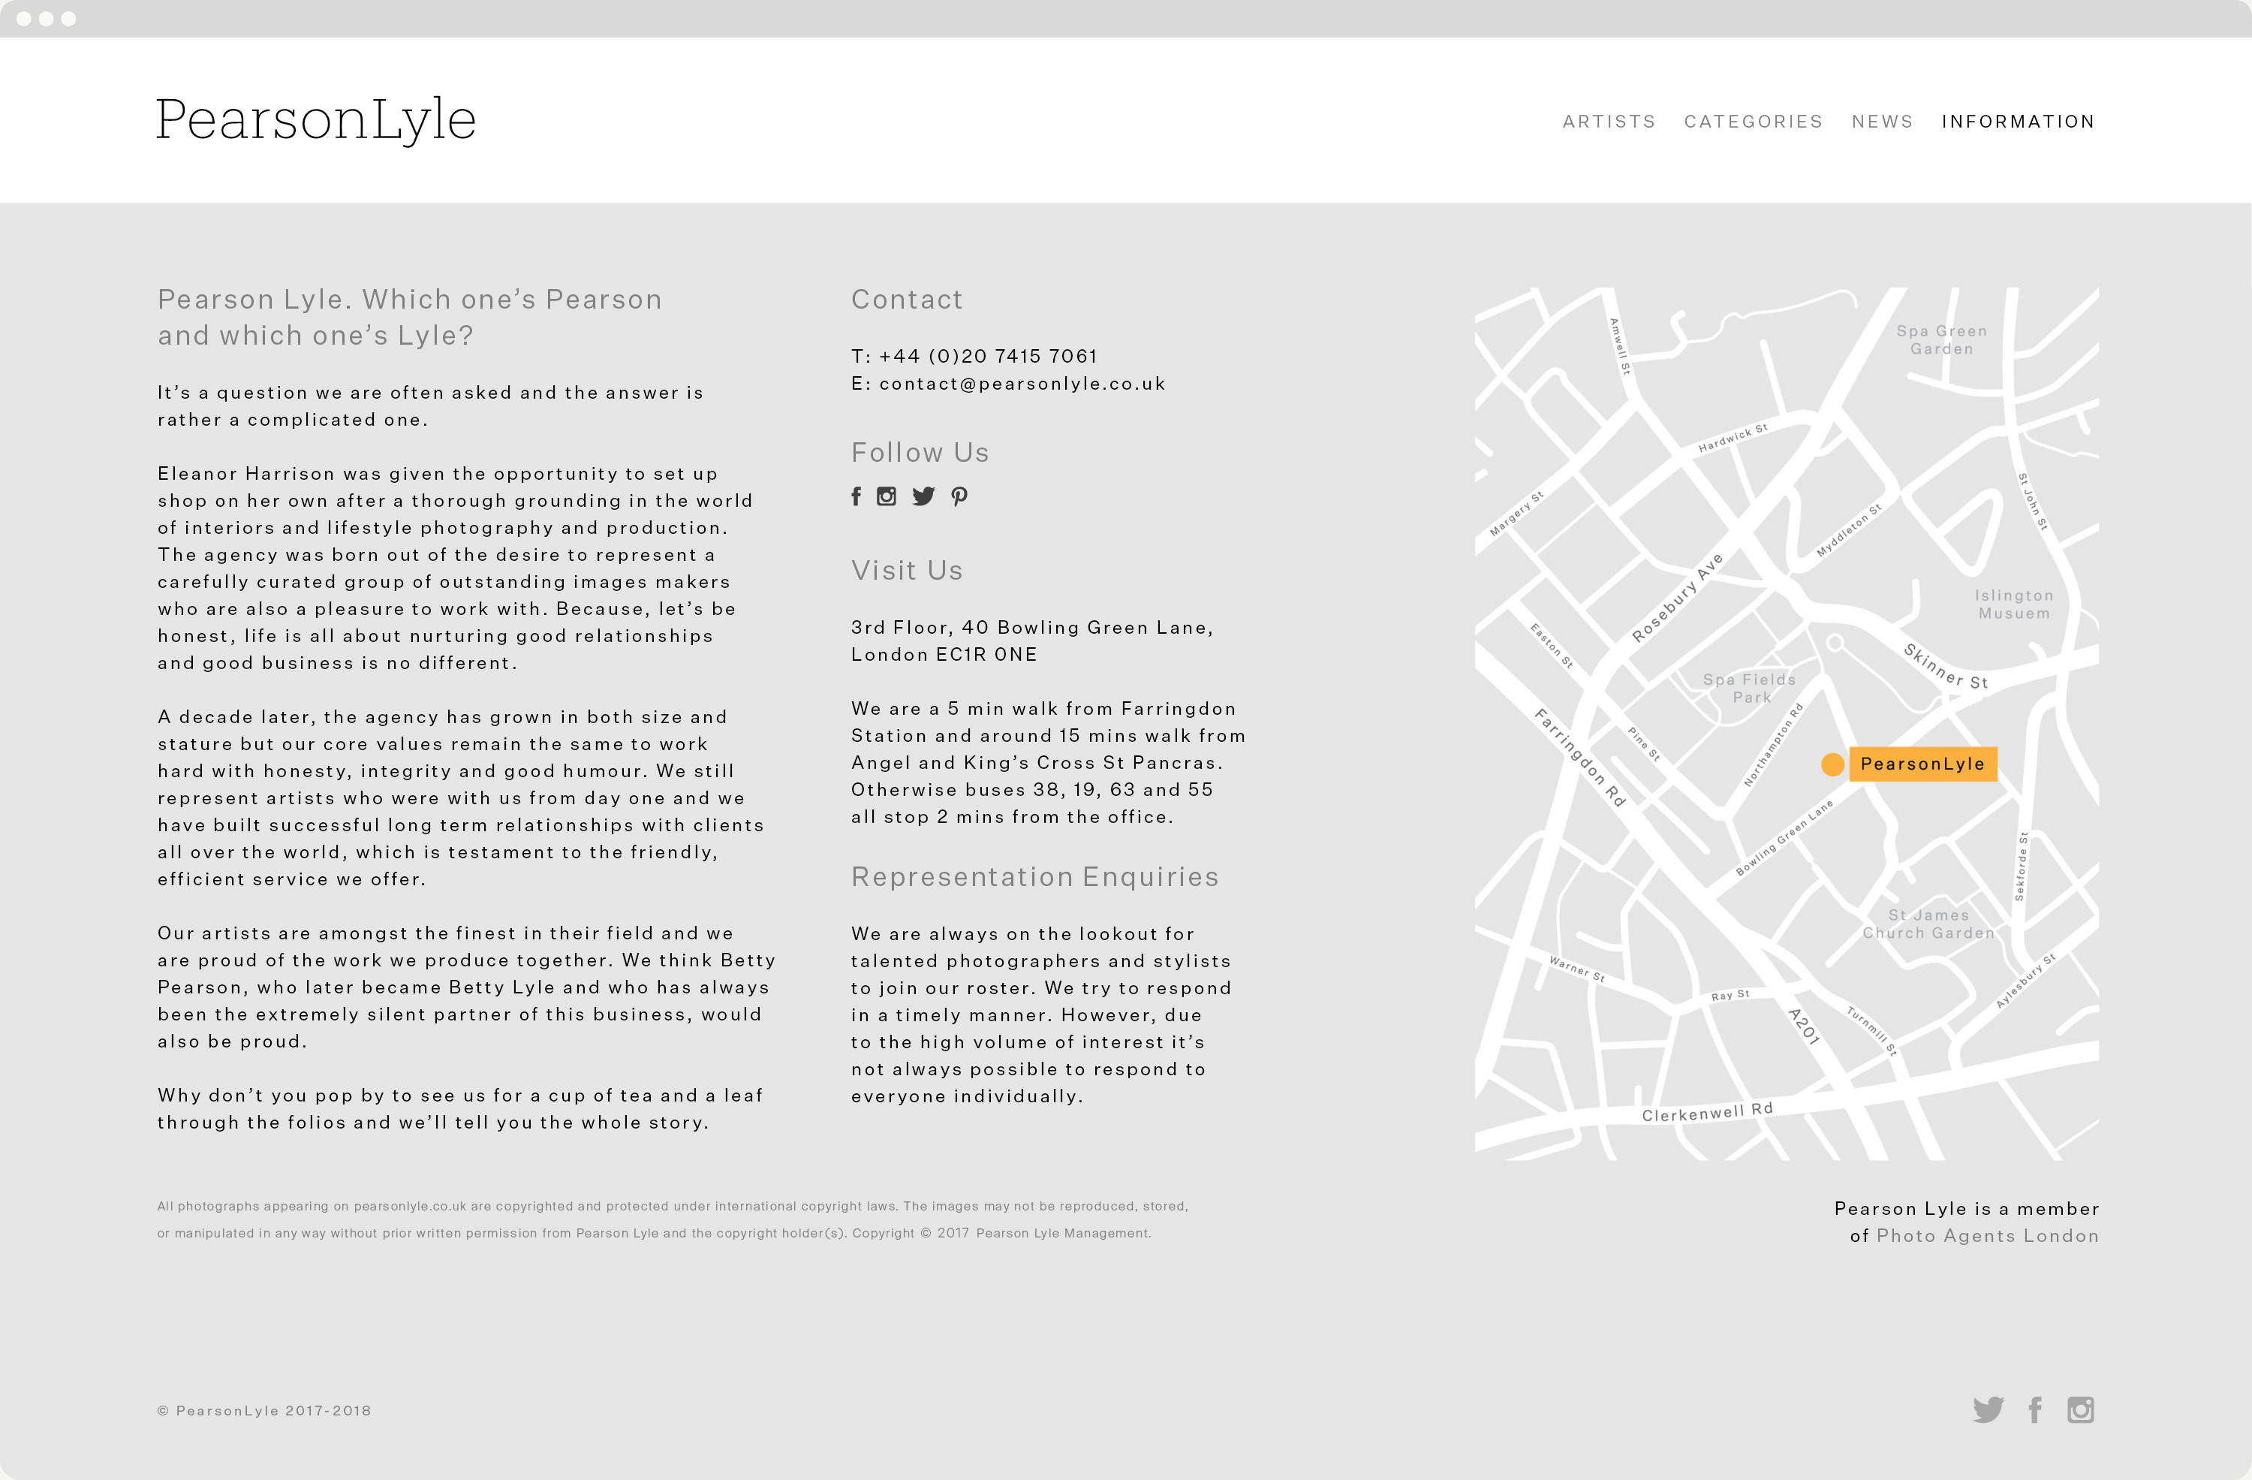The height and width of the screenshot is (1480, 2252).
Task: Click the © PearsonLyle 2017-2018 footer text
Action: click(x=264, y=1410)
